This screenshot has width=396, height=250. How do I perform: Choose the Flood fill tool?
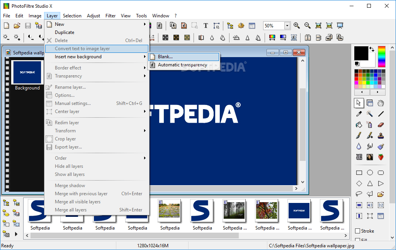tap(359, 125)
